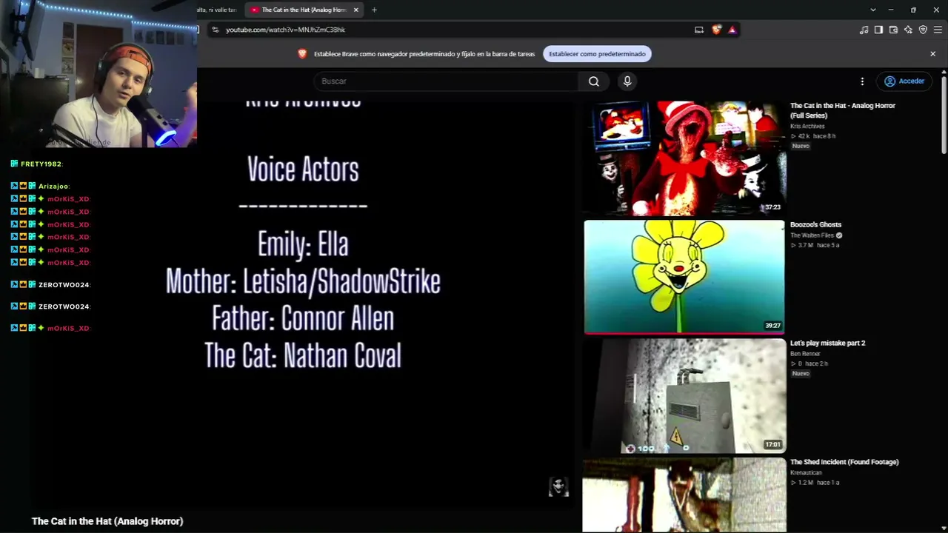Click chat username Arizajoo

pos(53,187)
